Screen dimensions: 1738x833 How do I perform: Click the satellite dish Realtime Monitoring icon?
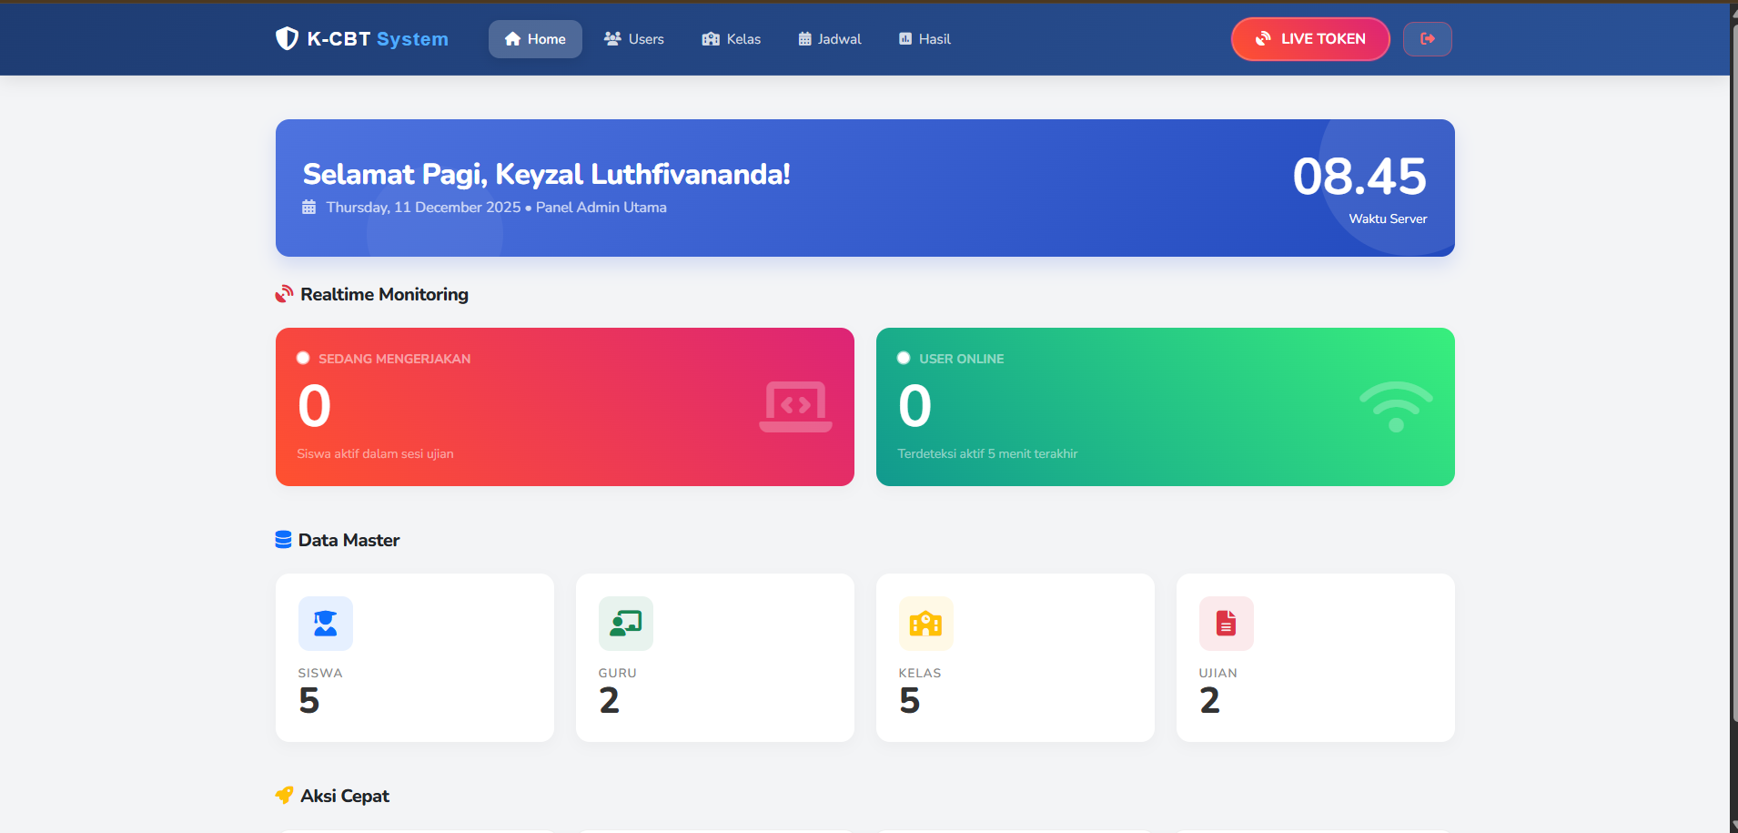point(285,294)
